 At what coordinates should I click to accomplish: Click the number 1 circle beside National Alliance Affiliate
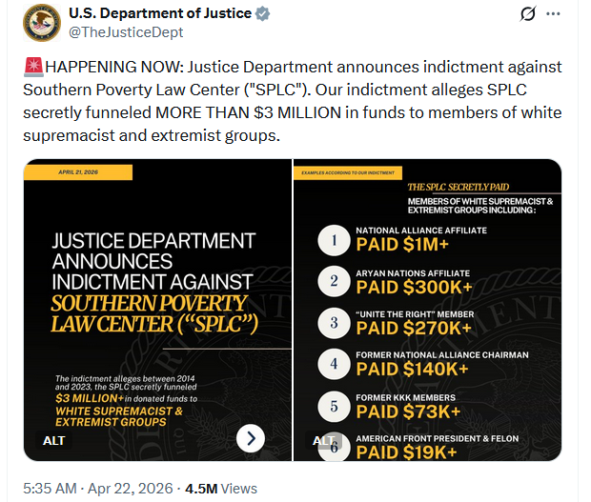pos(334,241)
